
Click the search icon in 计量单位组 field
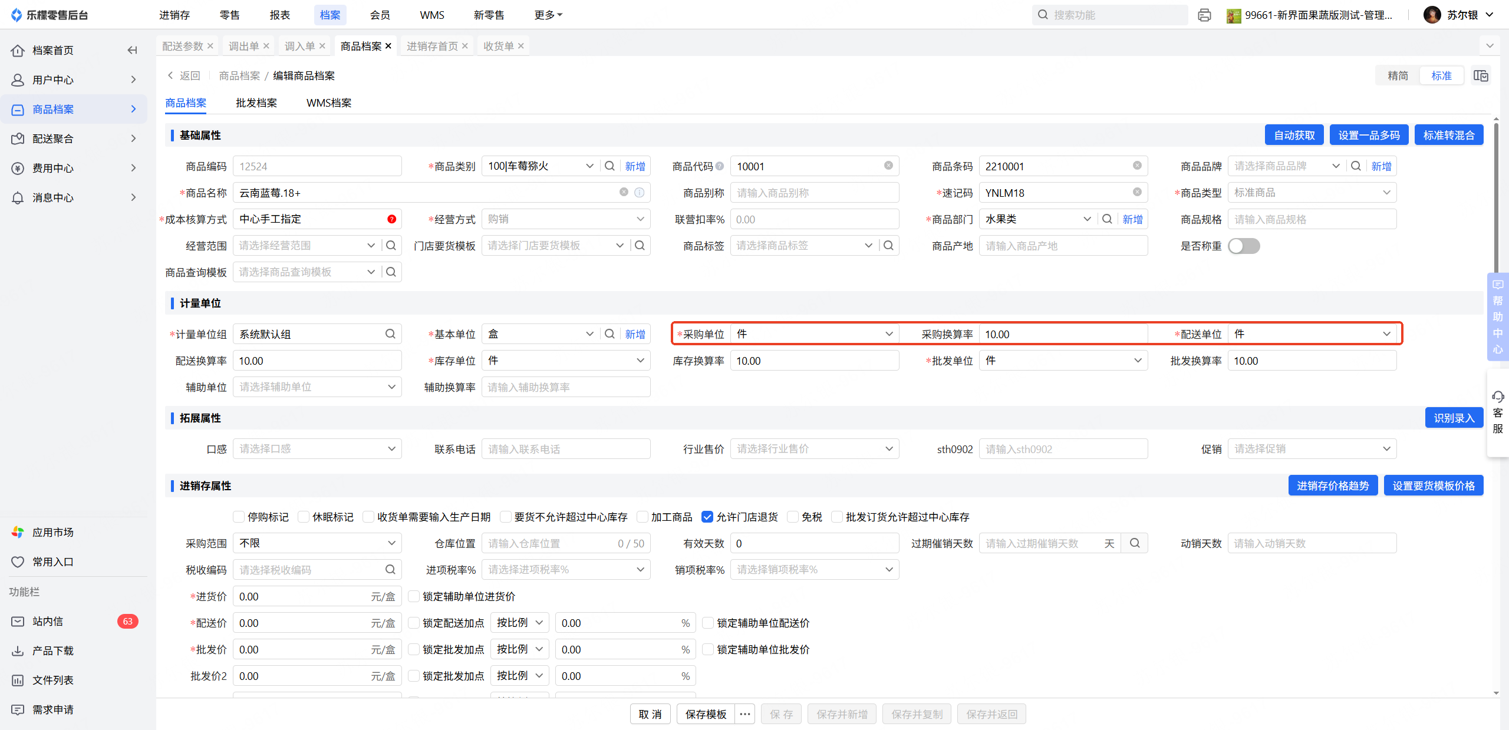(390, 334)
